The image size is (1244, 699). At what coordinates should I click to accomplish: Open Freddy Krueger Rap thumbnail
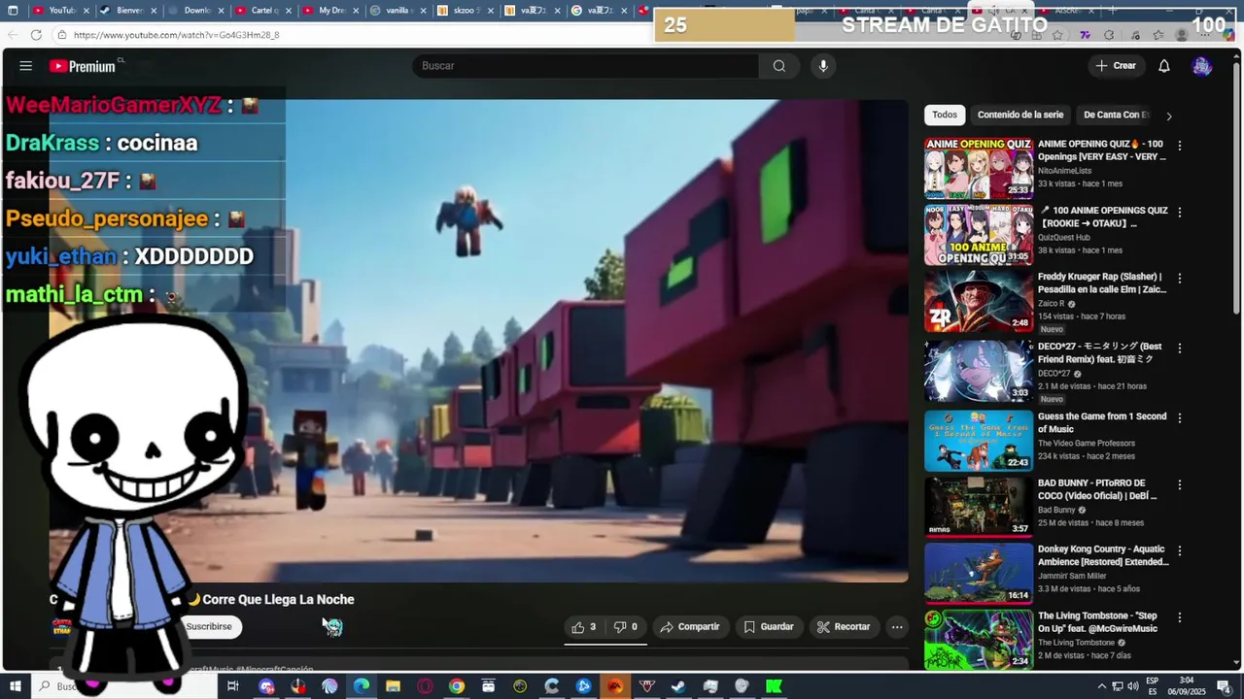979,300
